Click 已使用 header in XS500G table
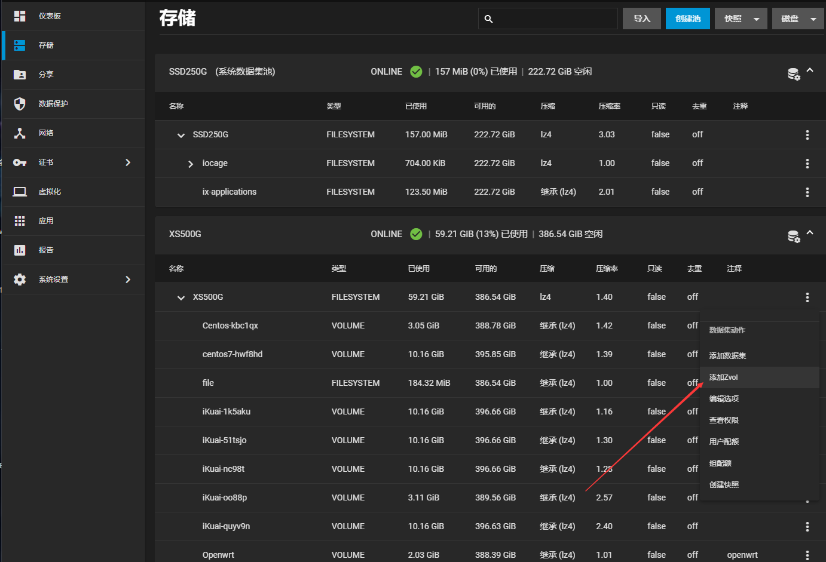The width and height of the screenshot is (826, 562). 419,269
